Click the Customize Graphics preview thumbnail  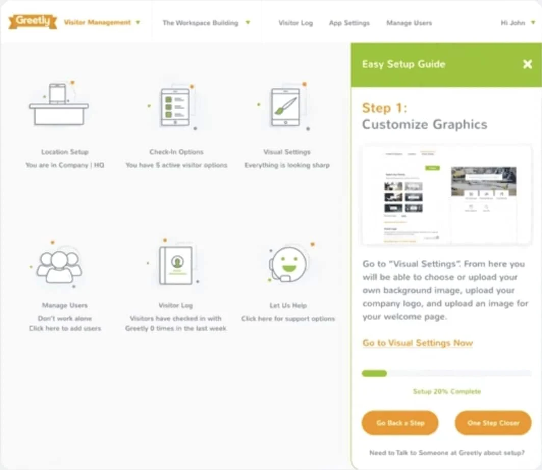(x=446, y=195)
